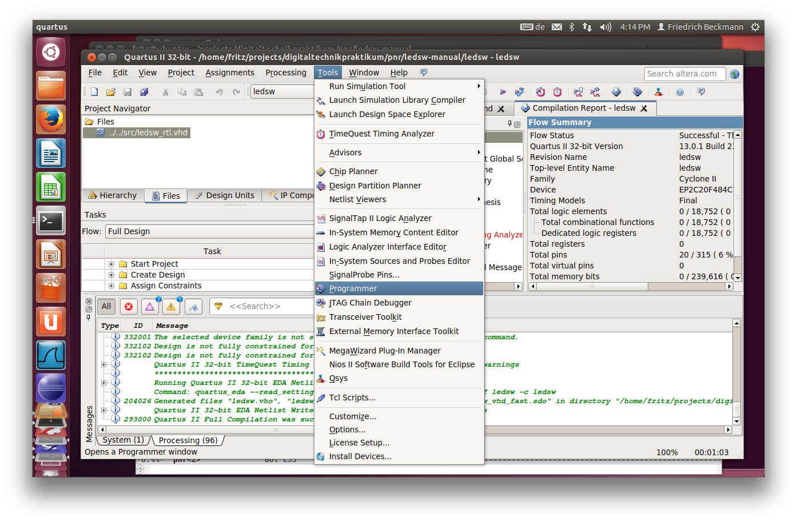Open the System (1) messages tab
The image size is (797, 522).
click(x=123, y=440)
